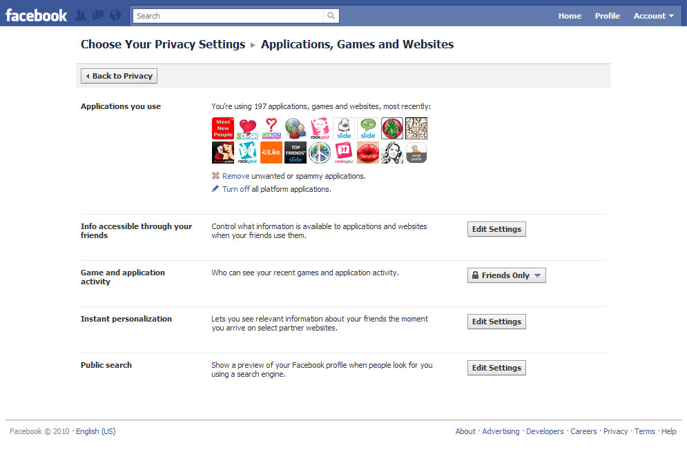
Task: Open the Meet New People app
Action: point(223,128)
